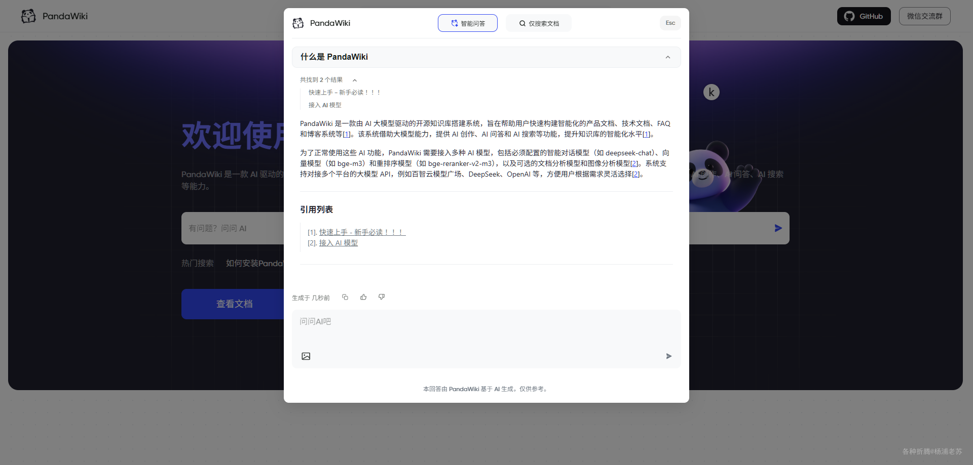Click citation [2] after 图像分析模型
The image size is (973, 465).
point(634,163)
